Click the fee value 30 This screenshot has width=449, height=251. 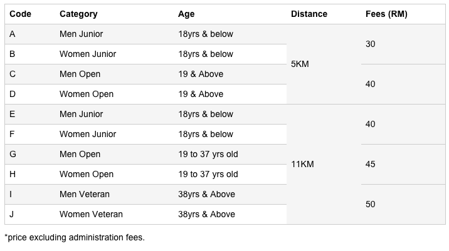(370, 44)
